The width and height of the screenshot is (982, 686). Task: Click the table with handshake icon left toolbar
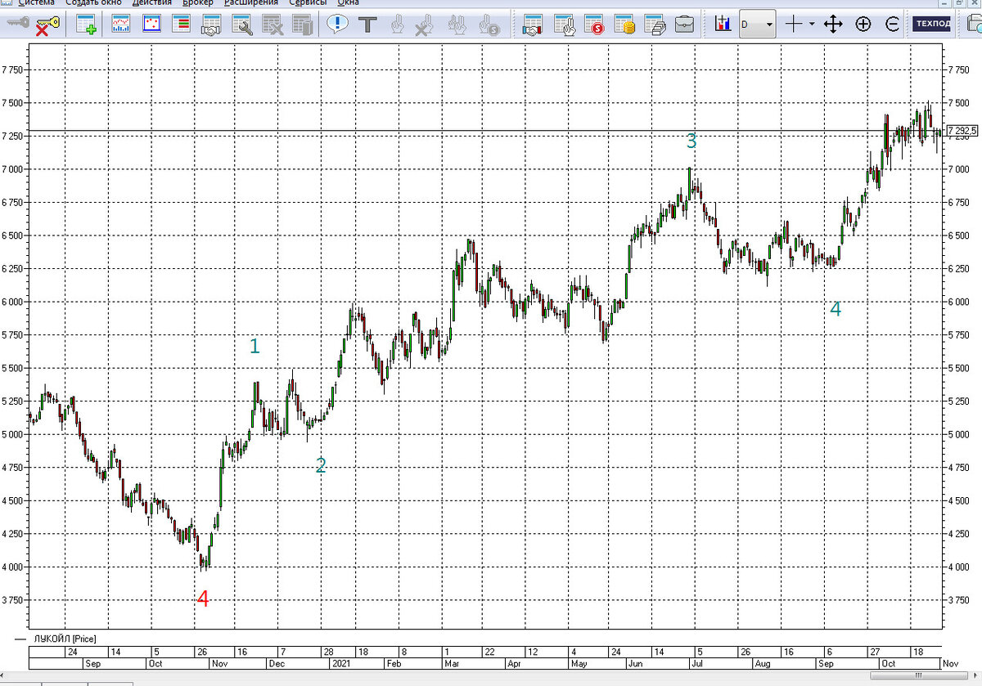(211, 25)
